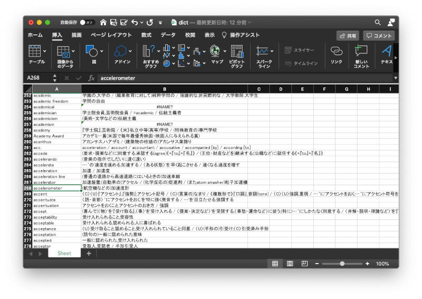Open the データ tab
422x299 pixels.
168,35
